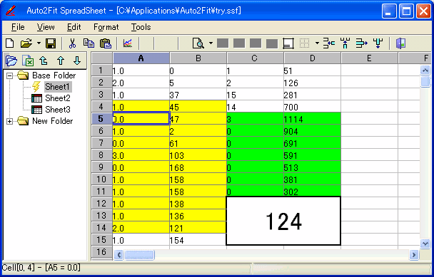Click the insert-left arrows toolbar icon
Viewport: 434px width, 277px height.
click(329, 43)
